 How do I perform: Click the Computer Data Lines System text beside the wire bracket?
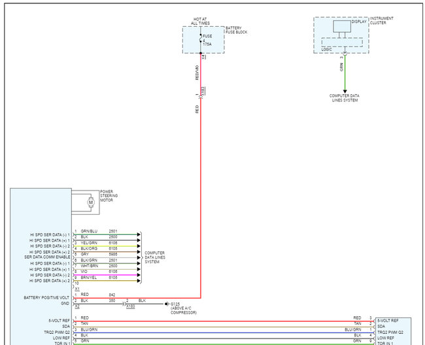pos(155,257)
